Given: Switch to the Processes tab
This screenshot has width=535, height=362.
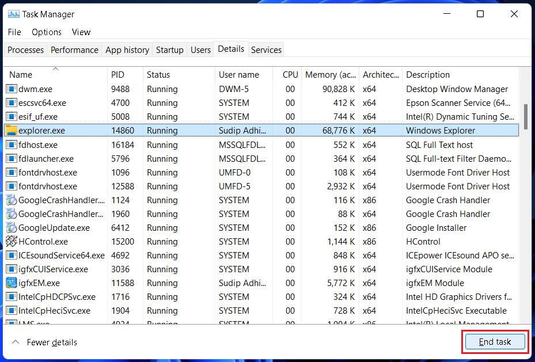Looking at the screenshot, I should (25, 49).
